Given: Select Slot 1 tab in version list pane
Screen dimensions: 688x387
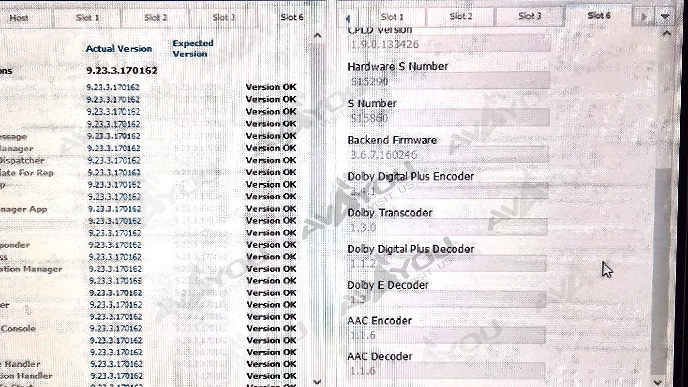Looking at the screenshot, I should (87, 18).
